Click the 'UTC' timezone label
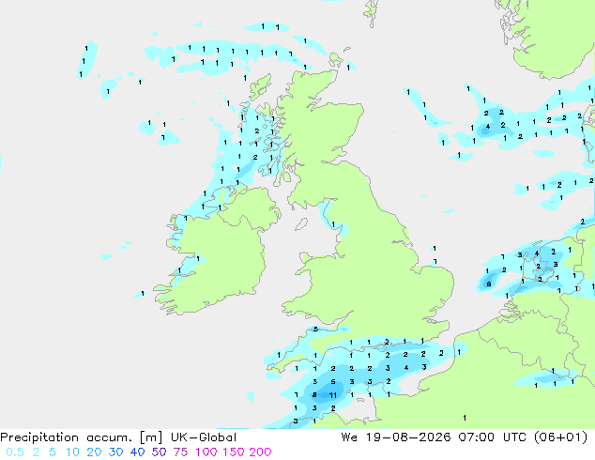This screenshot has width=595, height=460. point(514,437)
